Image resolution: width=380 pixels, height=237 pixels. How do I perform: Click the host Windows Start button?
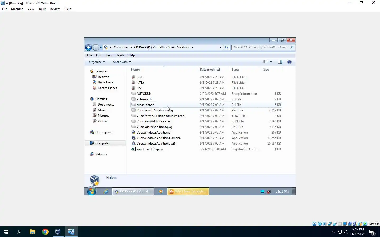pyautogui.click(x=6, y=232)
